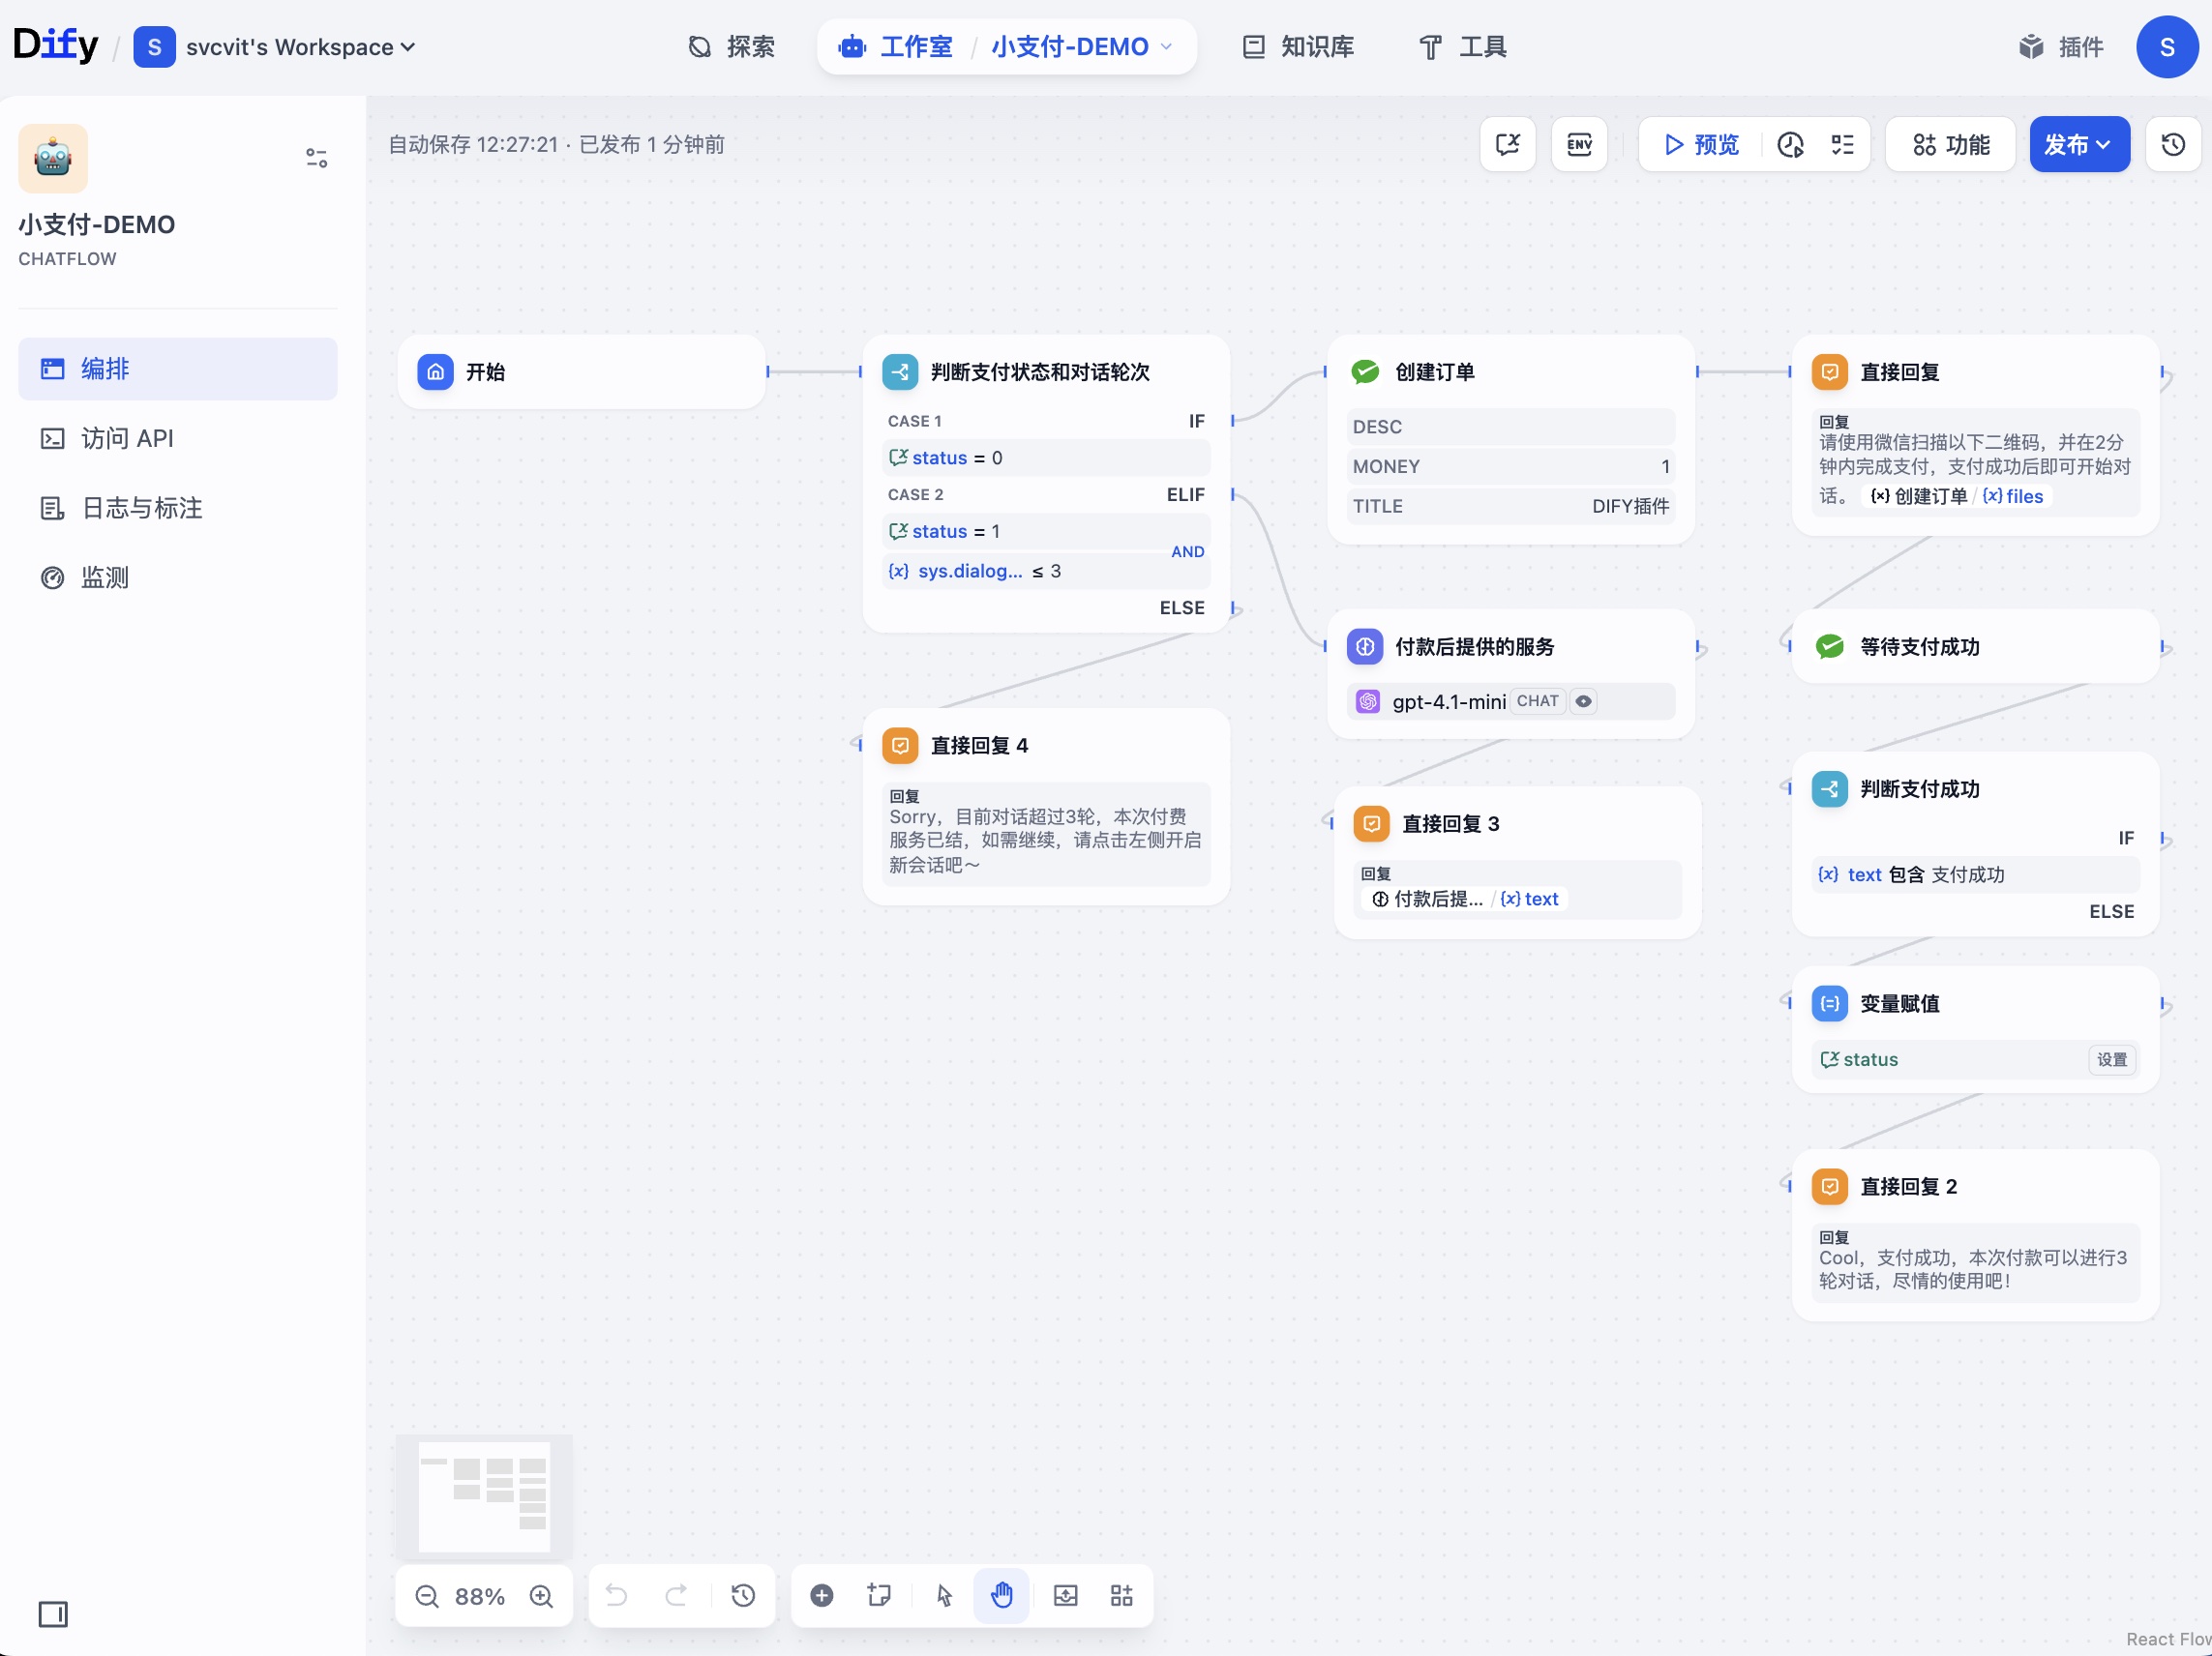Open 访问 API in sidebar

[x=127, y=438]
